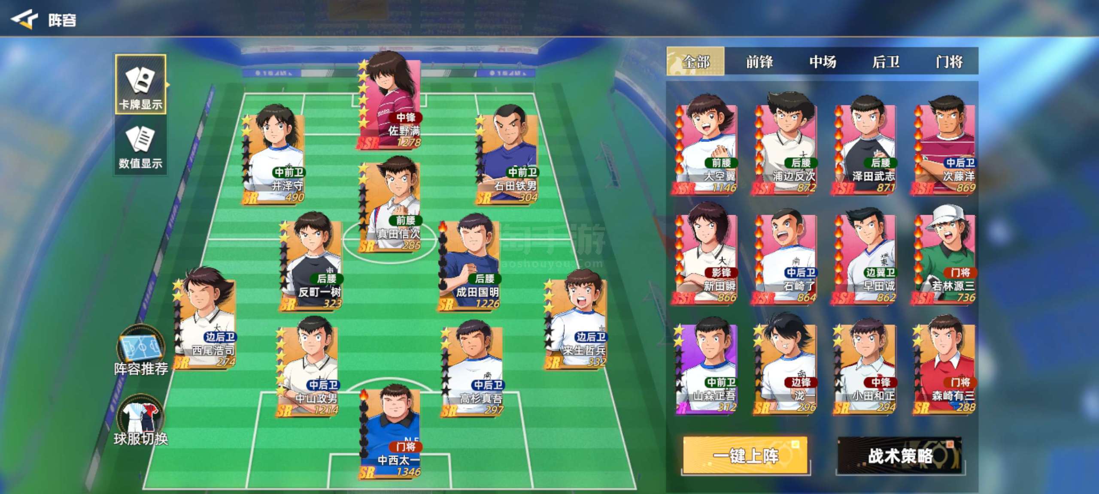
Task: Select the 全部 filter tab
Action: (x=695, y=62)
